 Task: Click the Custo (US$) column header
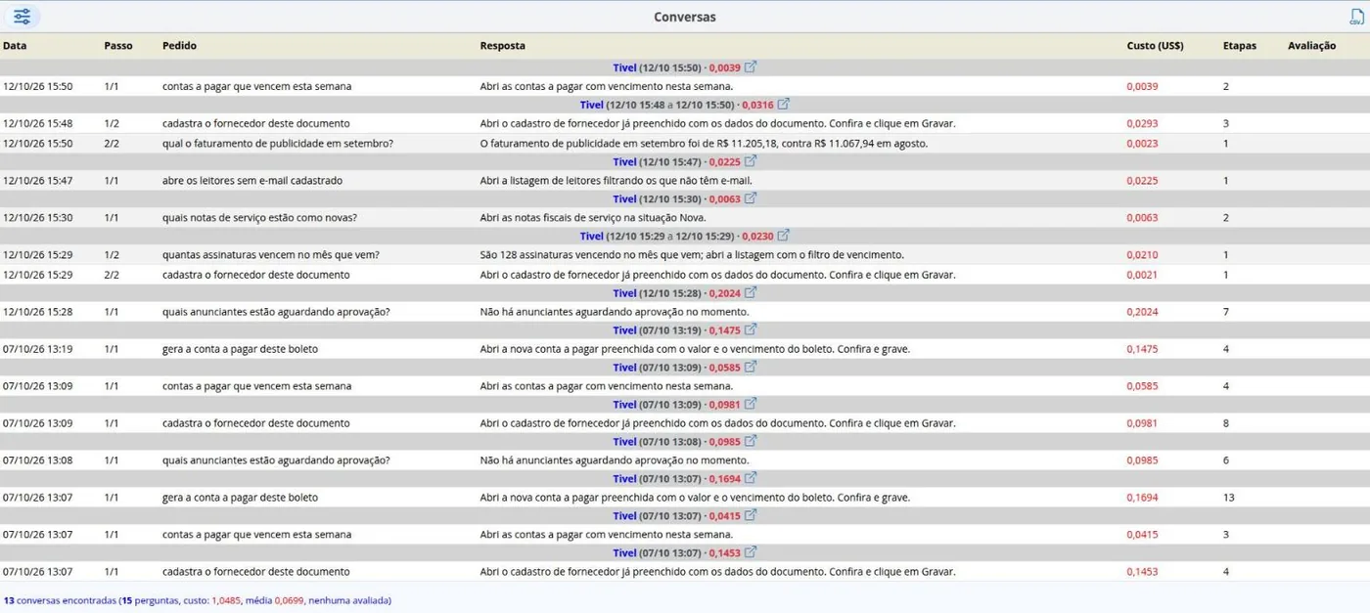(x=1155, y=46)
